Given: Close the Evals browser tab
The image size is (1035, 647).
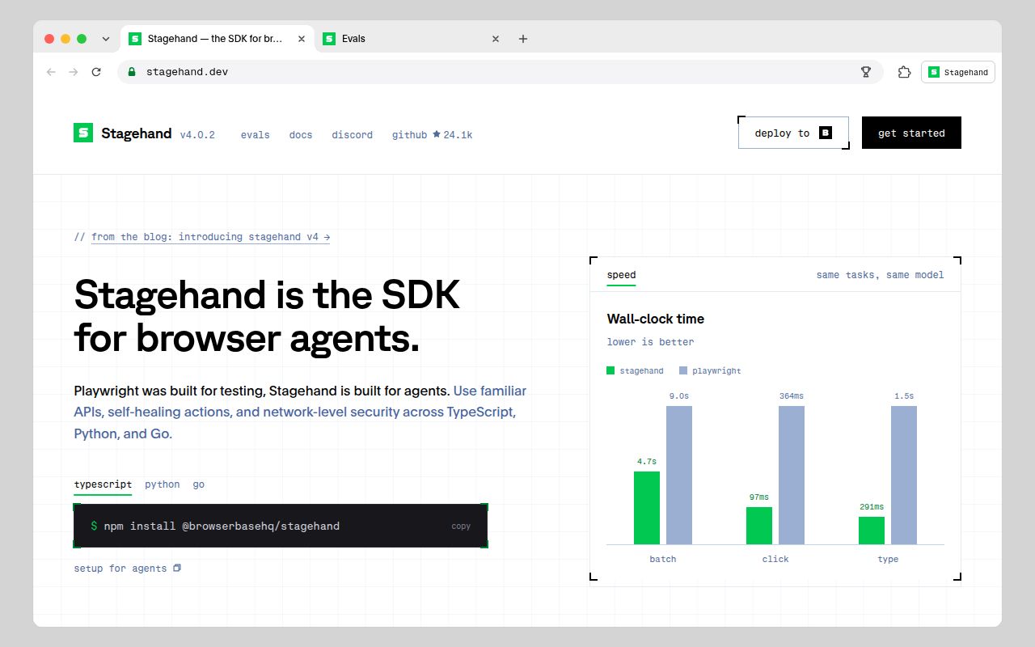Looking at the screenshot, I should coord(496,39).
